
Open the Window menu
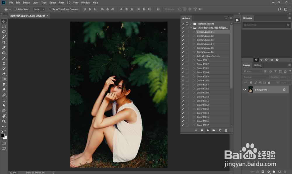(86, 3)
